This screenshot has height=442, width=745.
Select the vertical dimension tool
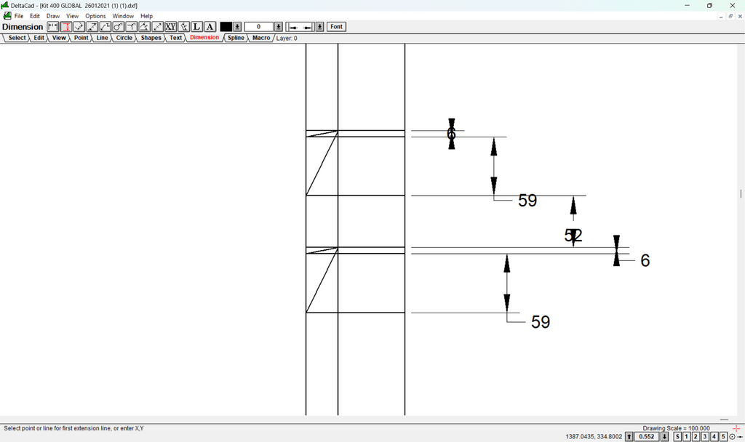pyautogui.click(x=66, y=27)
